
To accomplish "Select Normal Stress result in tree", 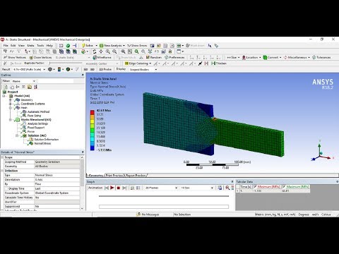I will [42, 143].
